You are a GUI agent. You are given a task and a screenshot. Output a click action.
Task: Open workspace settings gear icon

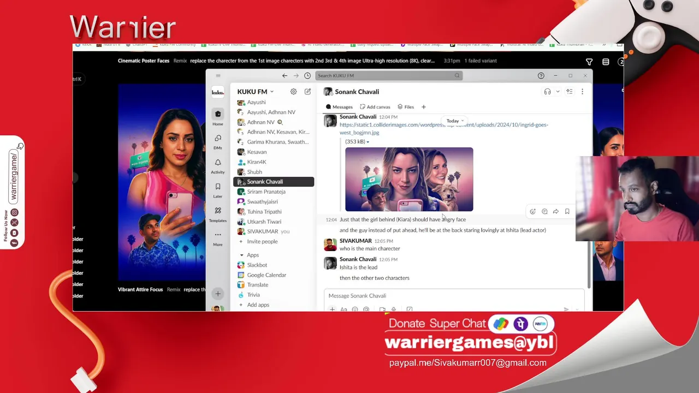coord(293,92)
